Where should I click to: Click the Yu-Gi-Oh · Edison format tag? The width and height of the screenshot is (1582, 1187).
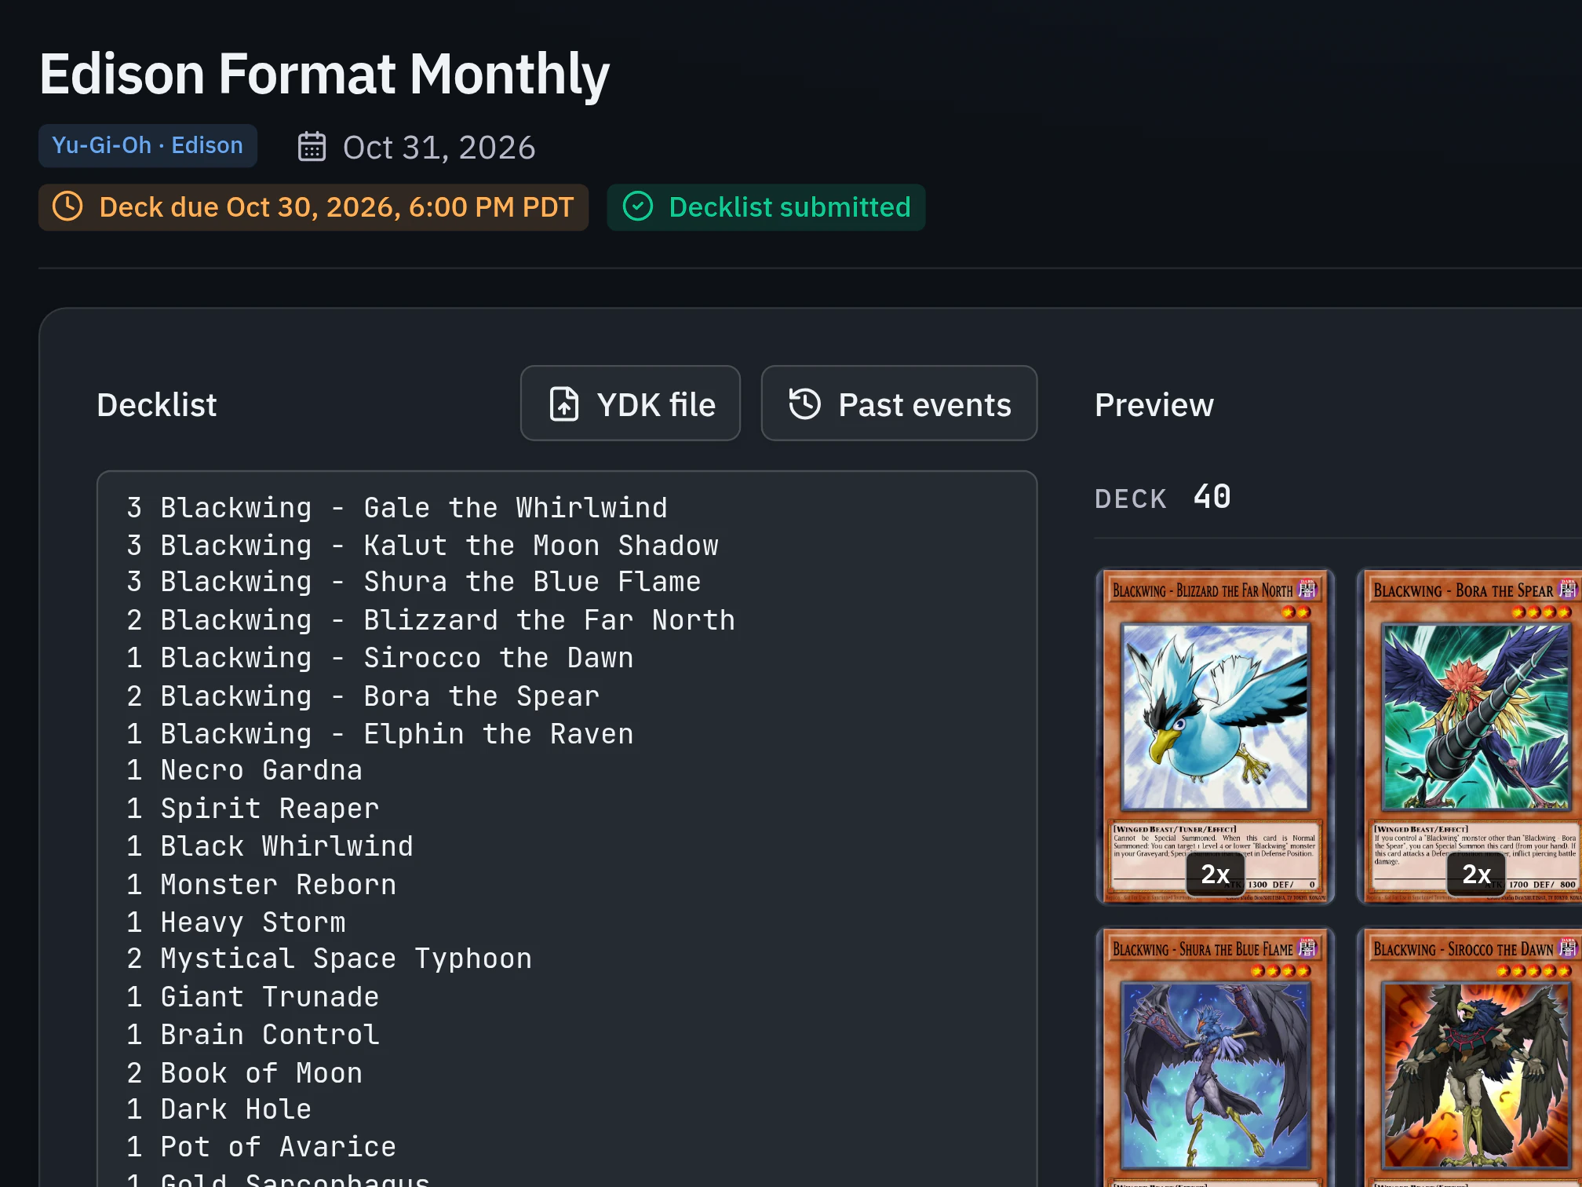[x=148, y=145]
